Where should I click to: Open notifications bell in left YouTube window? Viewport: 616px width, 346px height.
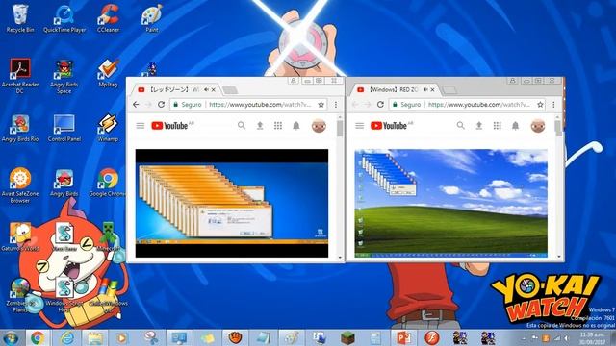tap(296, 126)
